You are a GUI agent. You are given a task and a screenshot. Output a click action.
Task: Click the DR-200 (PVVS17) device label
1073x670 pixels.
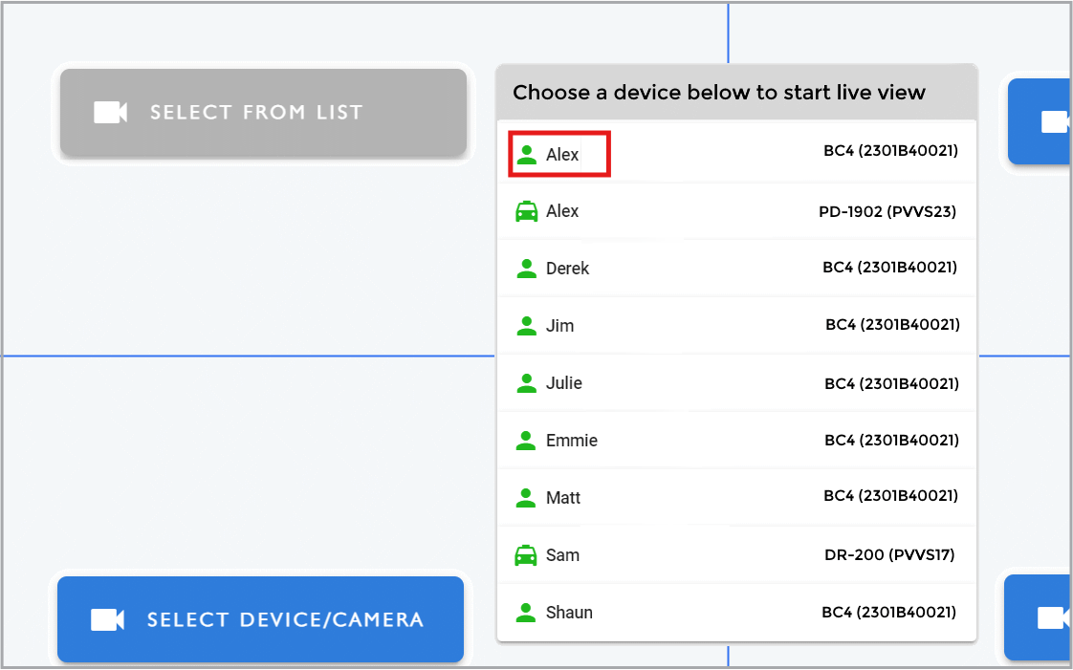click(x=889, y=554)
